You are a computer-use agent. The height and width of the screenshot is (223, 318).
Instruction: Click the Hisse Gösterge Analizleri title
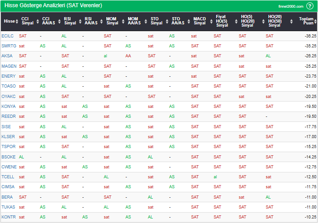point(53,5)
